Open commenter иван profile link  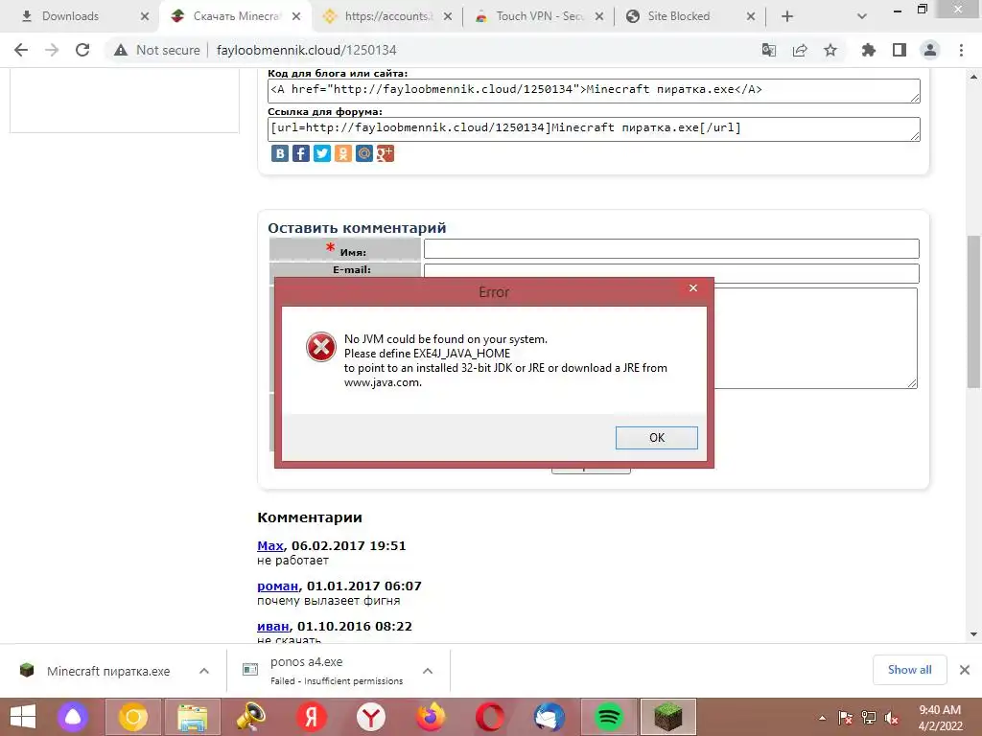[x=273, y=627]
